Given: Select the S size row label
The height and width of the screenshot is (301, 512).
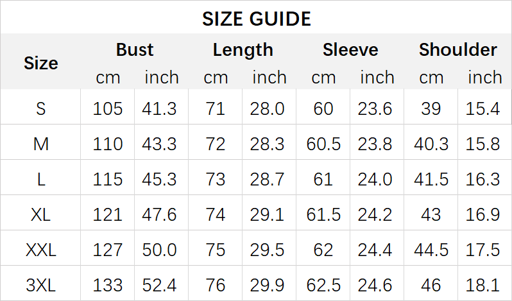Looking at the screenshot, I should coord(41,108).
